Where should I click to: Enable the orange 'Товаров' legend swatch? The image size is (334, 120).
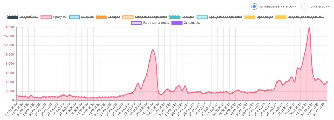101,17
